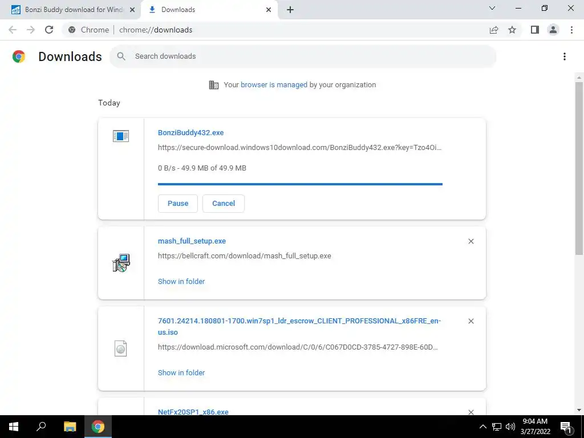The width and height of the screenshot is (584, 438).
Task: Click the bellcraft.com download URL
Action: coord(244,256)
